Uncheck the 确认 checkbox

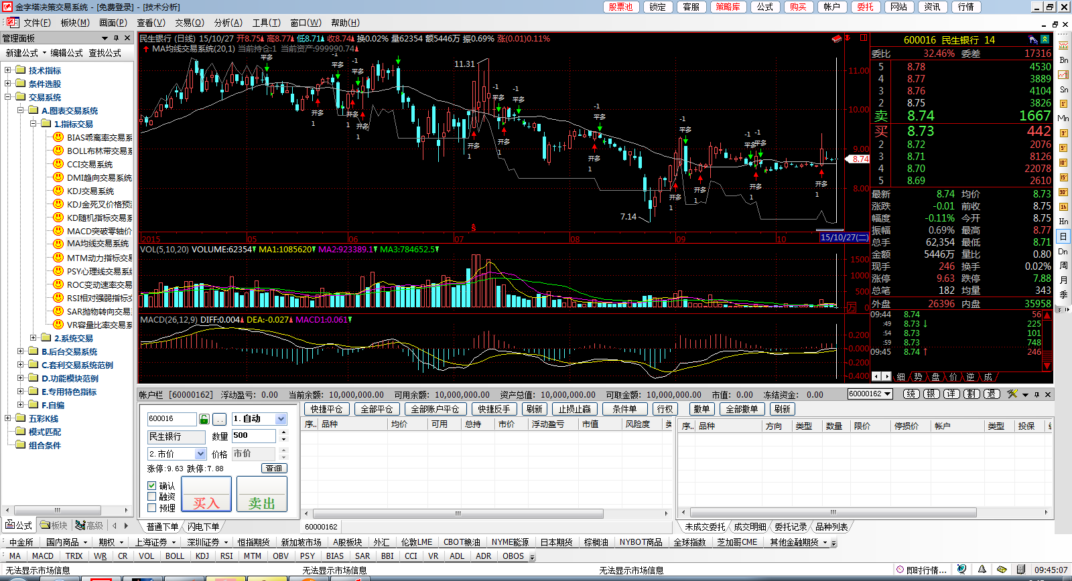(152, 486)
